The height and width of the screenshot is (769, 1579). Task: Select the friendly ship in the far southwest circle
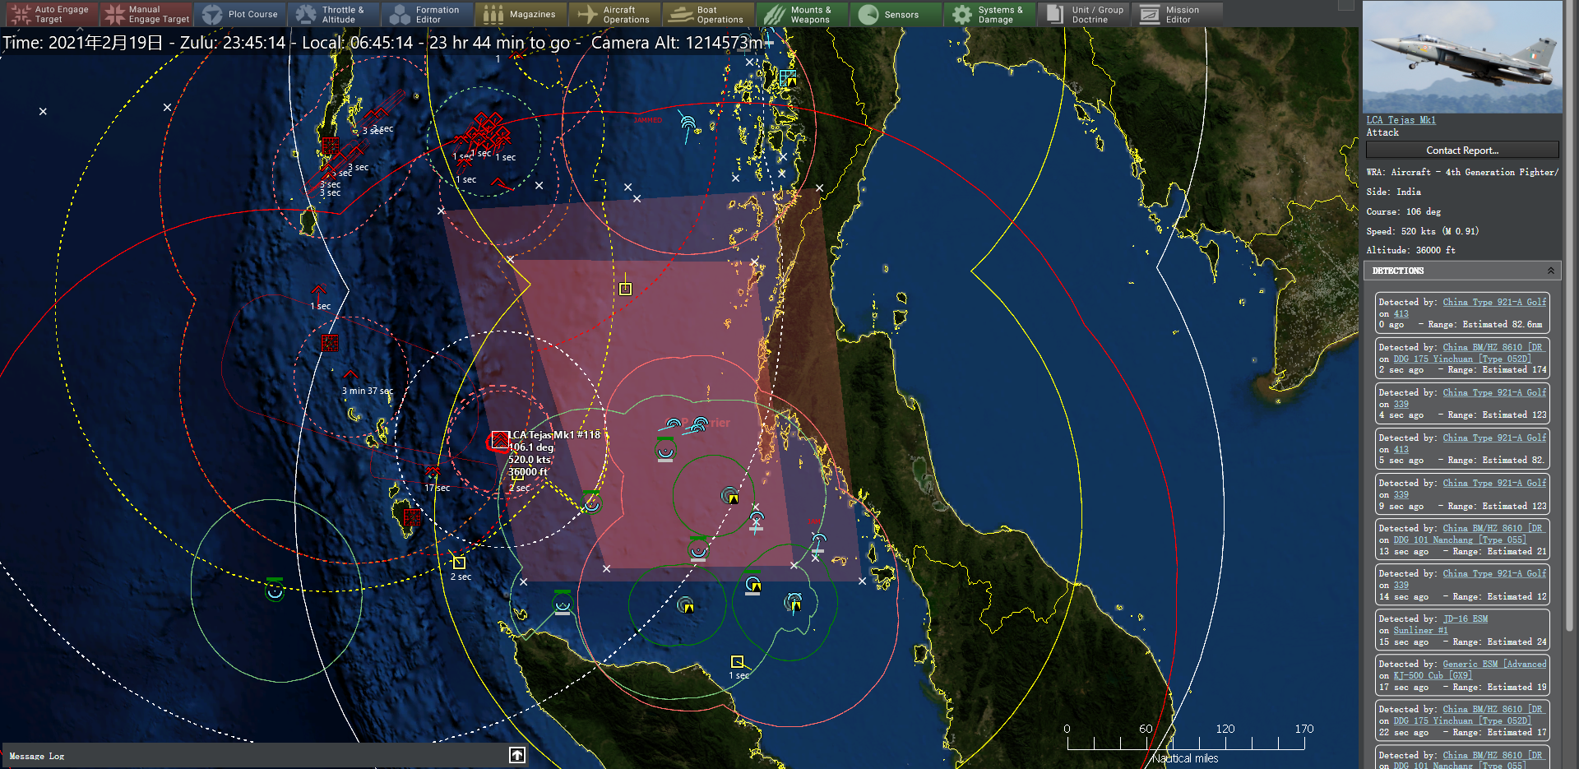point(275,591)
